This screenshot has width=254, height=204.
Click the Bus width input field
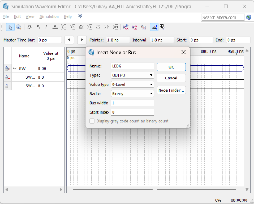[132, 103]
